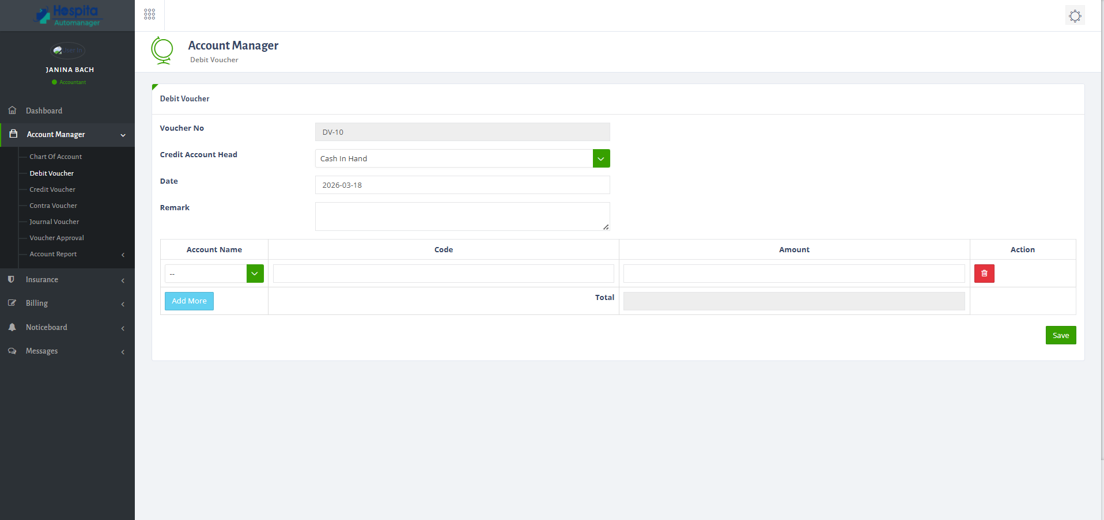
Task: Open the Credit Account Head dropdown
Action: click(x=601, y=158)
